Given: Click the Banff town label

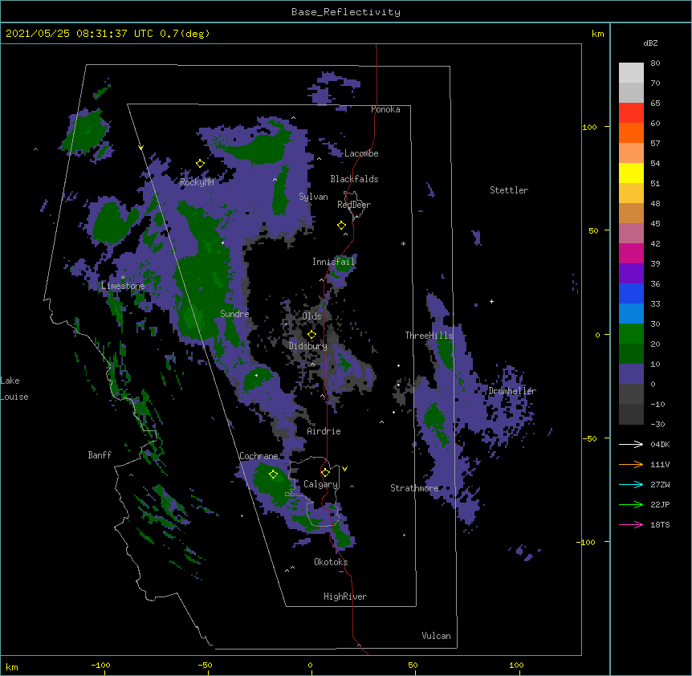Looking at the screenshot, I should (100, 455).
